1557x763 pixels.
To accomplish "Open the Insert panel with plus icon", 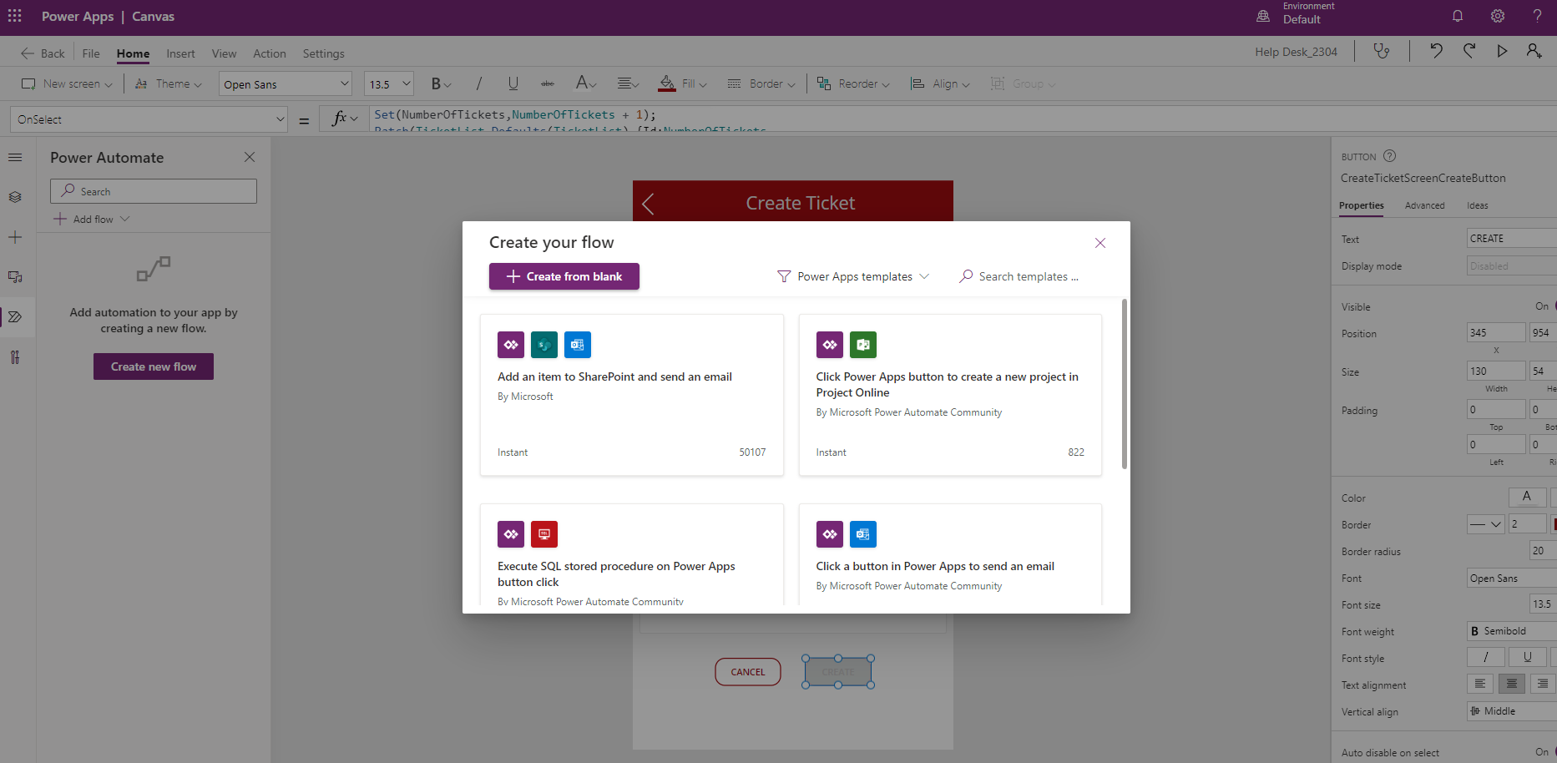I will pos(15,236).
